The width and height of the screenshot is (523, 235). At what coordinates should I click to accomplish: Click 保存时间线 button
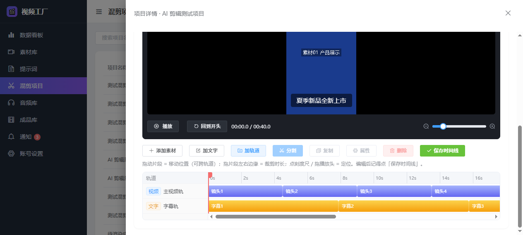(x=442, y=151)
